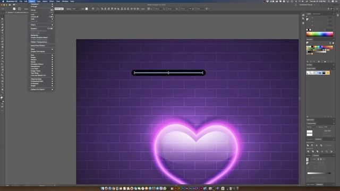Click the yellow Graphic Styles thumbnail
340x191 pixels.
(x=328, y=73)
